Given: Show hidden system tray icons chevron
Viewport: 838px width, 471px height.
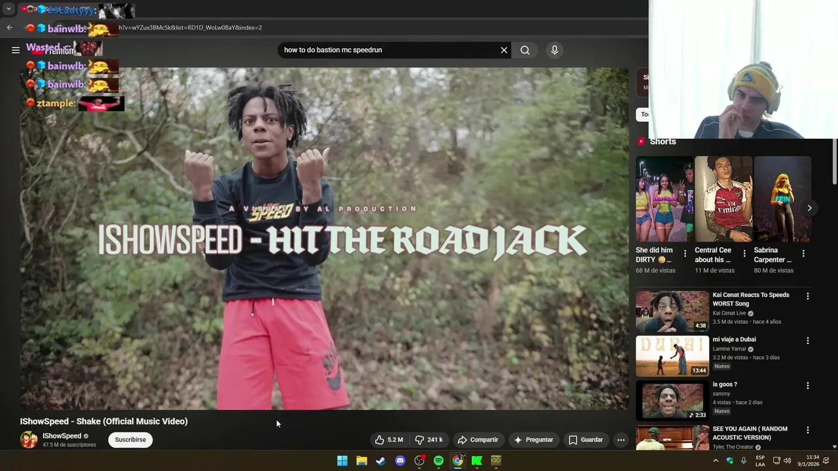Looking at the screenshot, I should pos(716,461).
